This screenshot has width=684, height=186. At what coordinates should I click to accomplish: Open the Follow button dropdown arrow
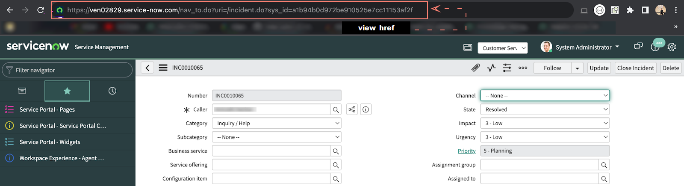click(x=577, y=68)
